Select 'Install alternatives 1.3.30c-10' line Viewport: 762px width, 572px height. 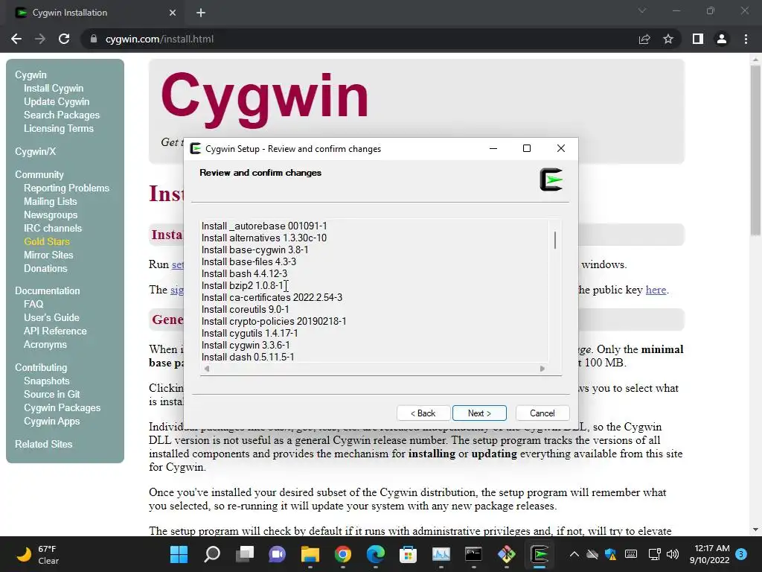click(264, 238)
